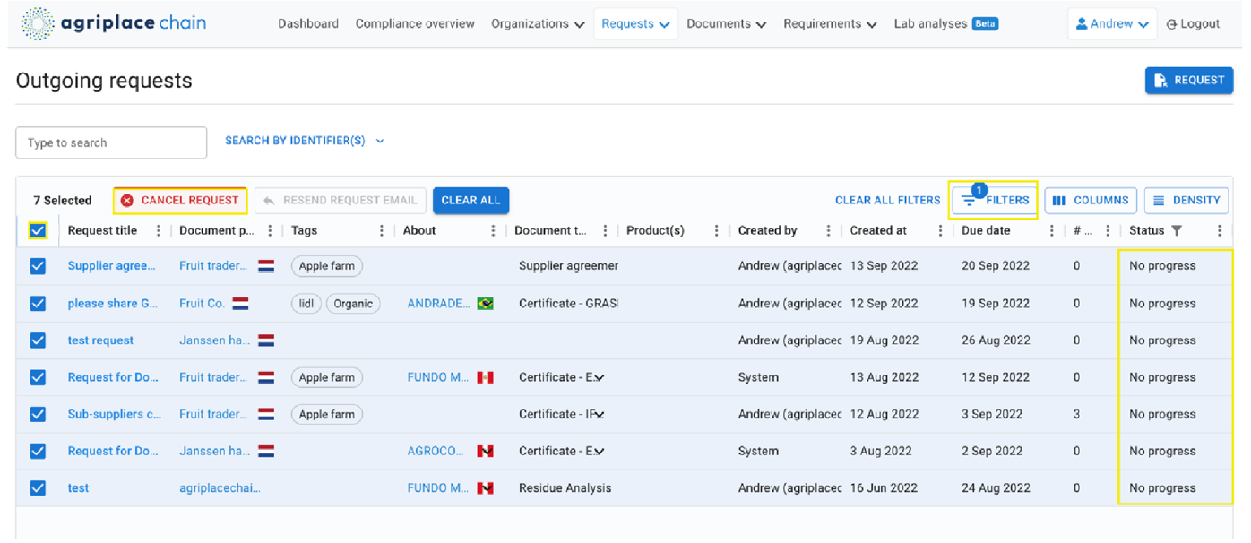The height and width of the screenshot is (543, 1251).
Task: Click the ANDRADE... organization link
Action: pyautogui.click(x=439, y=304)
